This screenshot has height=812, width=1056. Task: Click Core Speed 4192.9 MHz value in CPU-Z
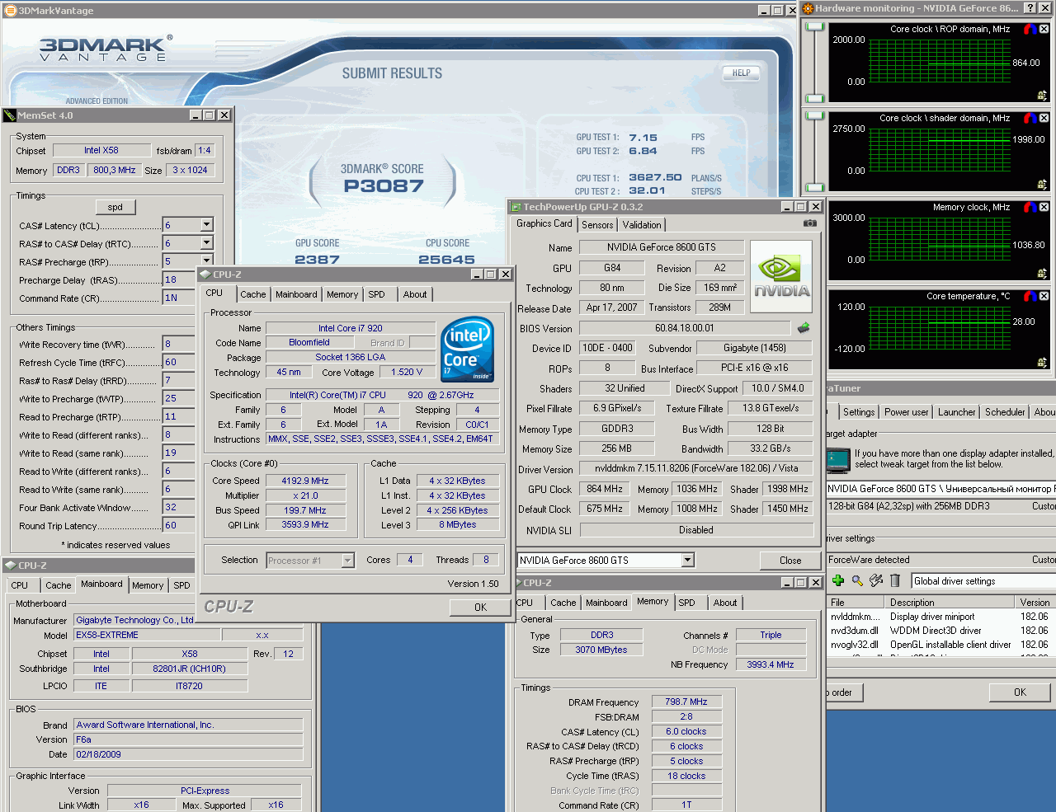point(305,481)
